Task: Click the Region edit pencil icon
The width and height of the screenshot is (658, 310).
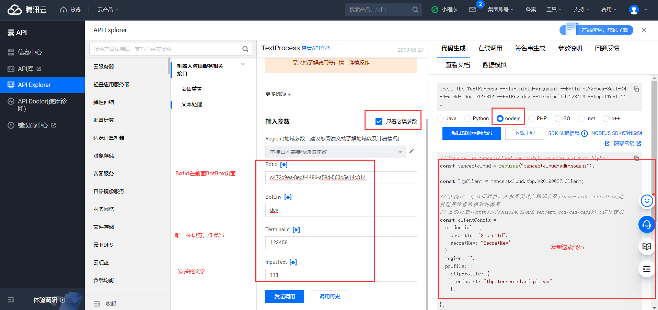Action: pyautogui.click(x=412, y=151)
